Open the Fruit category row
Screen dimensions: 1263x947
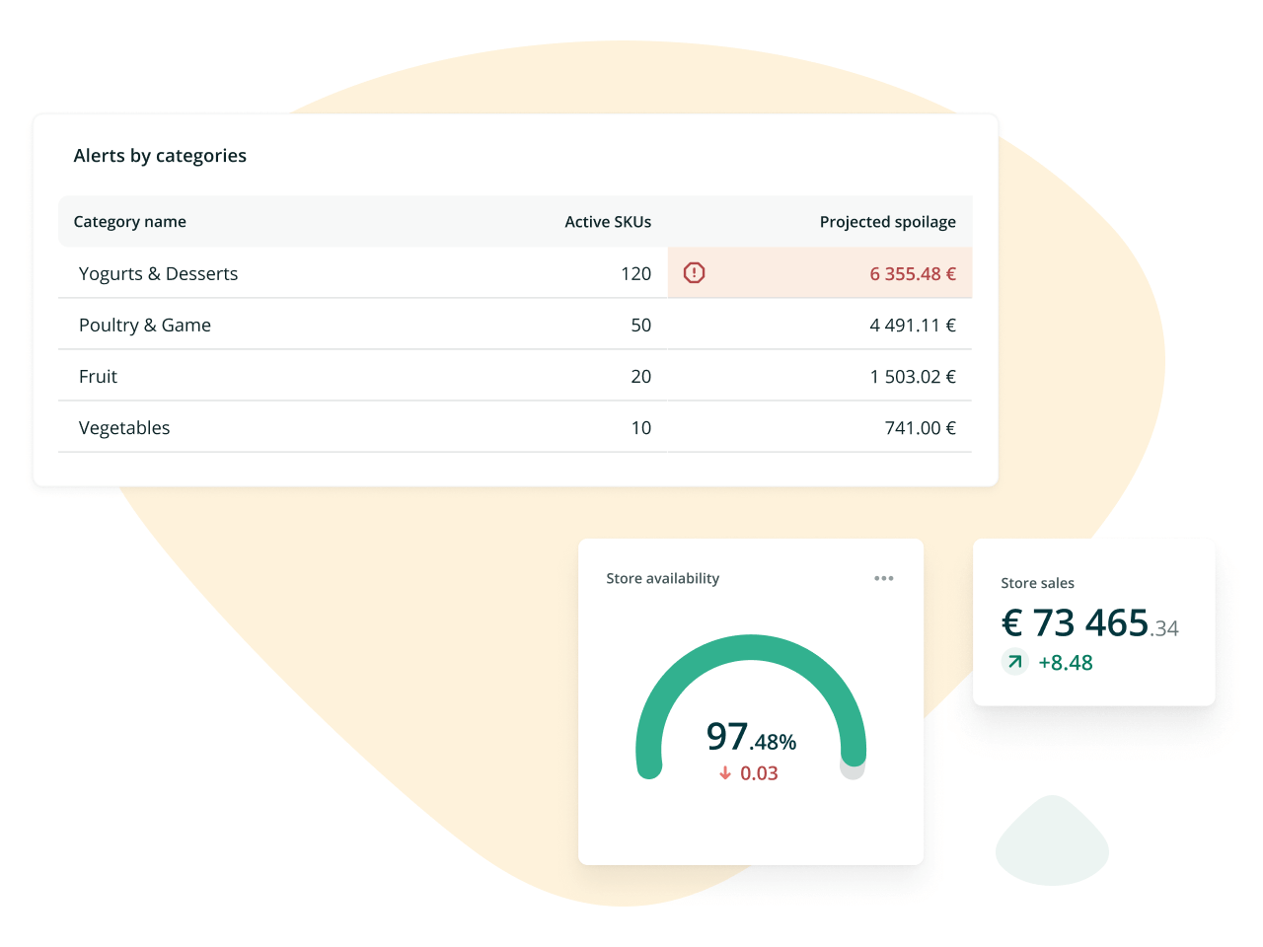point(98,377)
